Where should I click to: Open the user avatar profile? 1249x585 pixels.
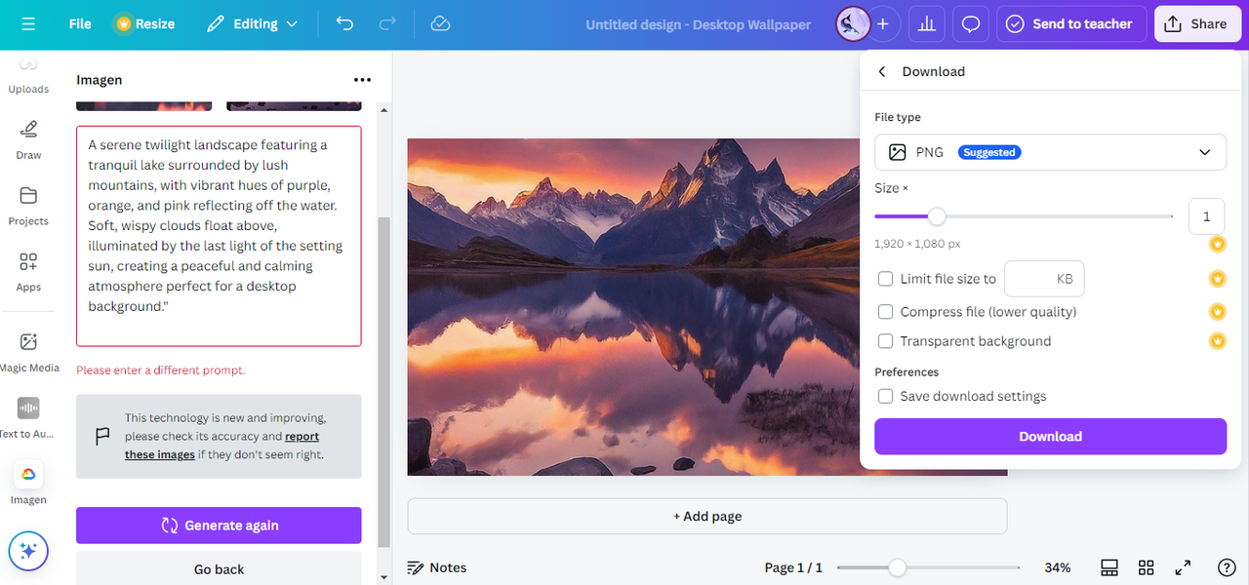click(854, 23)
